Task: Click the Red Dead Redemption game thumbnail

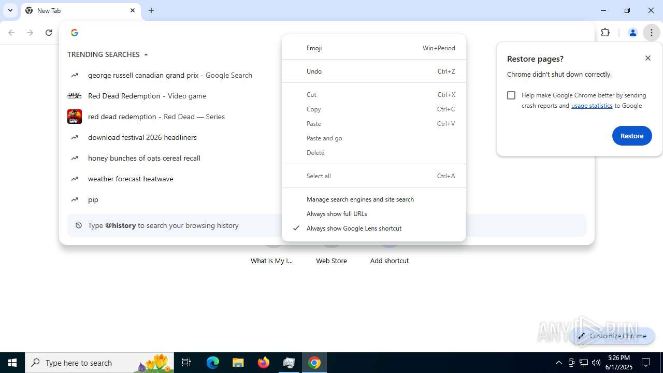Action: (75, 96)
